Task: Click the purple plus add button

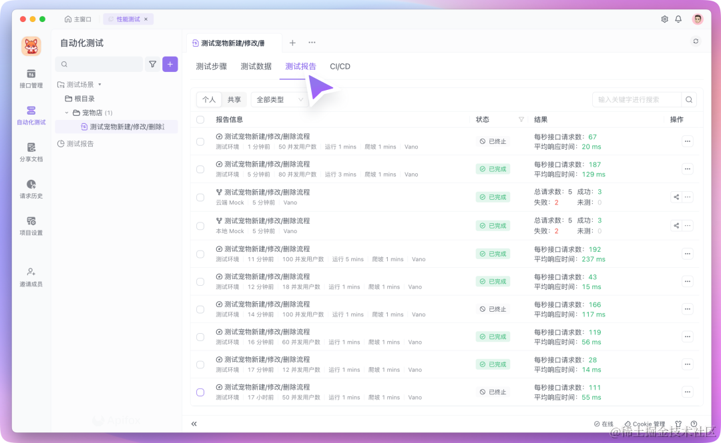Action: [x=170, y=64]
